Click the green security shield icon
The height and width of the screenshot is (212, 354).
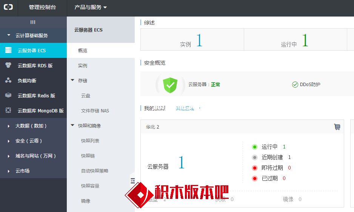170,85
